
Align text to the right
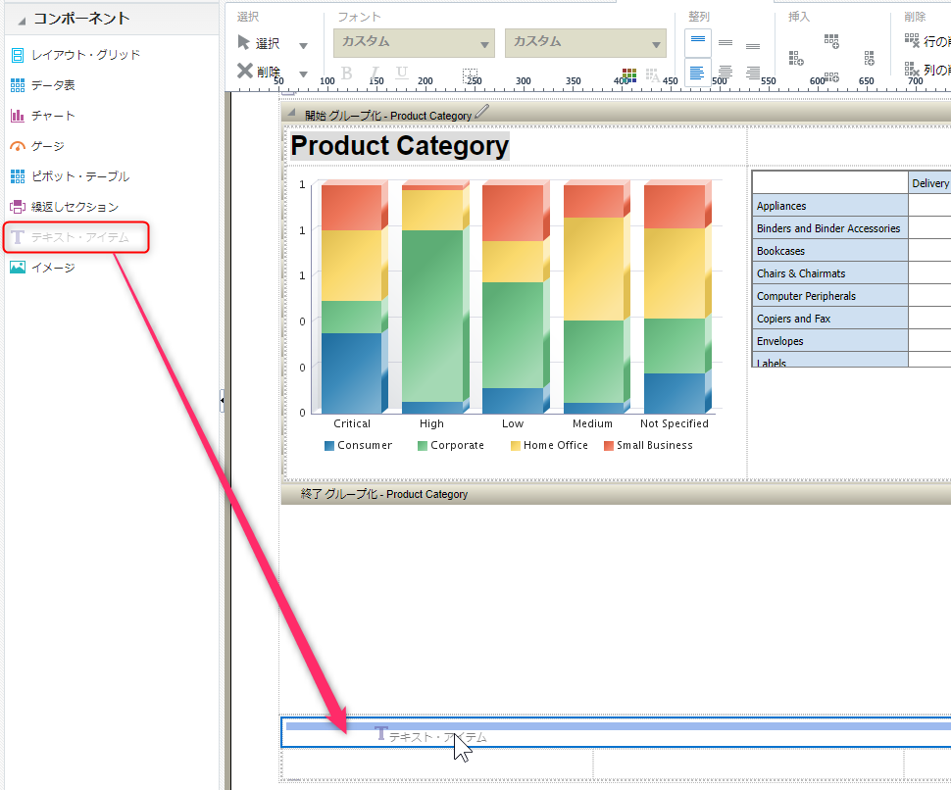pyautogui.click(x=753, y=73)
